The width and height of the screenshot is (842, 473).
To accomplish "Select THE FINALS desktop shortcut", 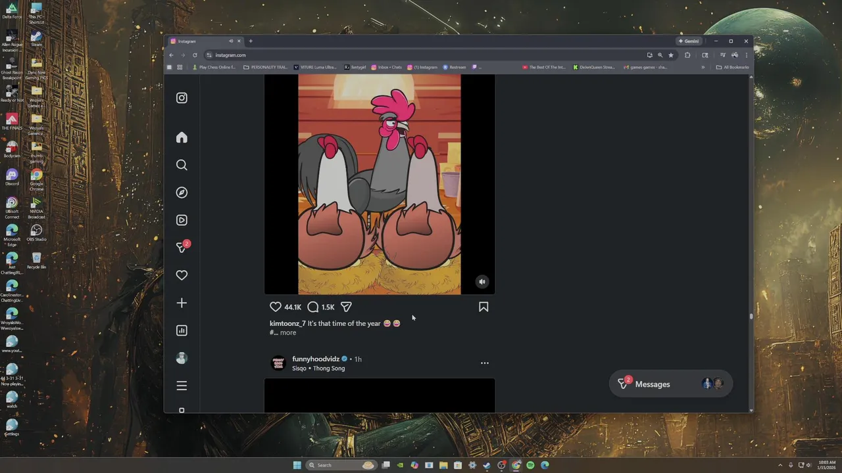I will [12, 122].
